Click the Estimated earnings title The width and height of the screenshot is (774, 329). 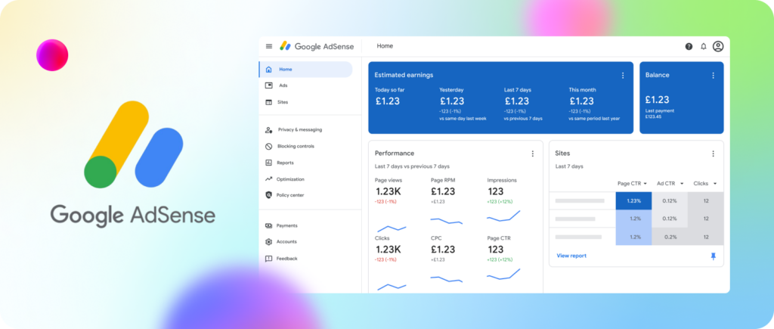404,75
